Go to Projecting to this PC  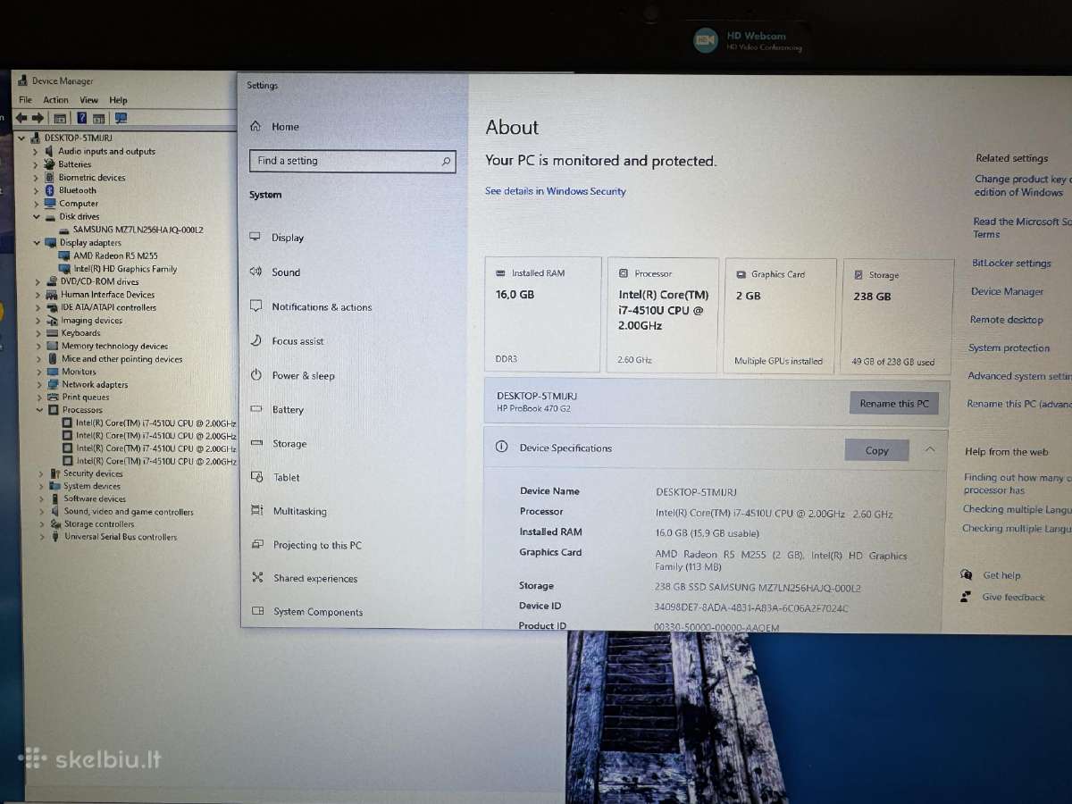coord(317,545)
